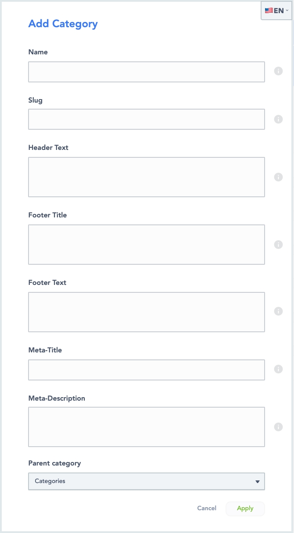294x533 pixels.
Task: Apply the new category
Action: coord(245,508)
